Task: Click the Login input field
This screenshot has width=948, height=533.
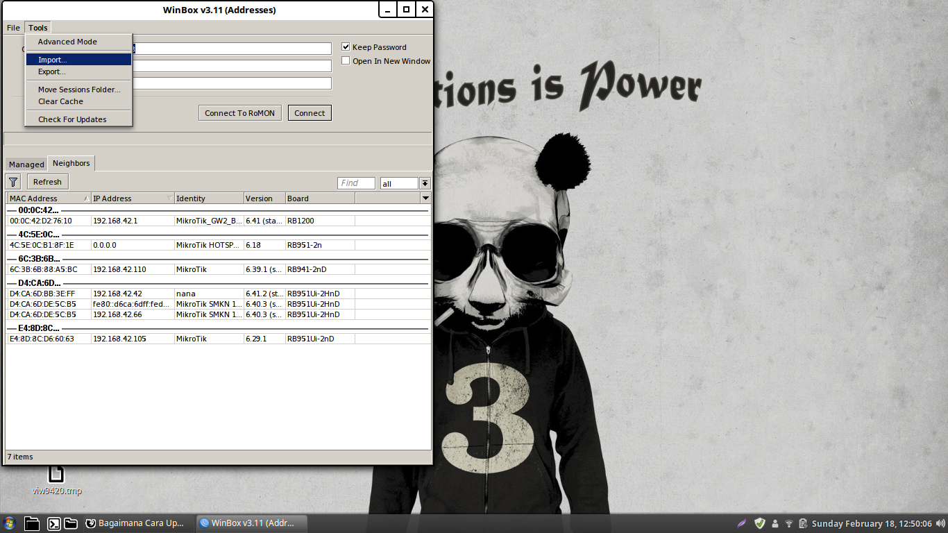Action: tap(232, 66)
